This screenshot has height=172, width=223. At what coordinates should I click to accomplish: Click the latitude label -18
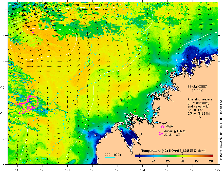pyautogui.click(x=3, y=164)
